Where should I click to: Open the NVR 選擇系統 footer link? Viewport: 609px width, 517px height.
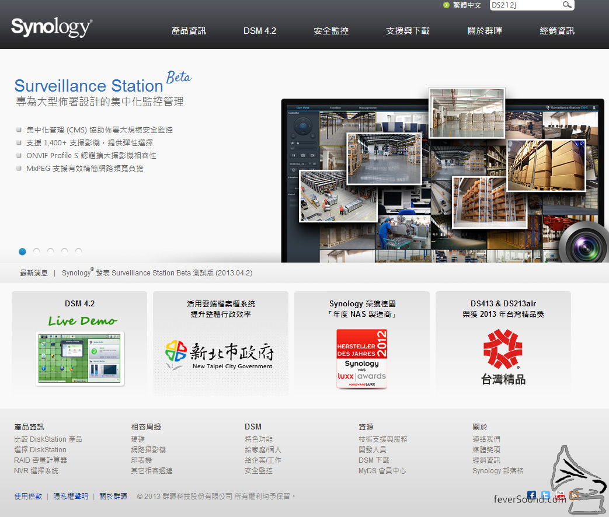point(36,470)
